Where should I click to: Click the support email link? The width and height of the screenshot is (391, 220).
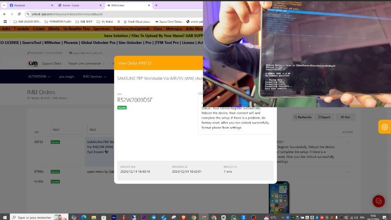86,53
